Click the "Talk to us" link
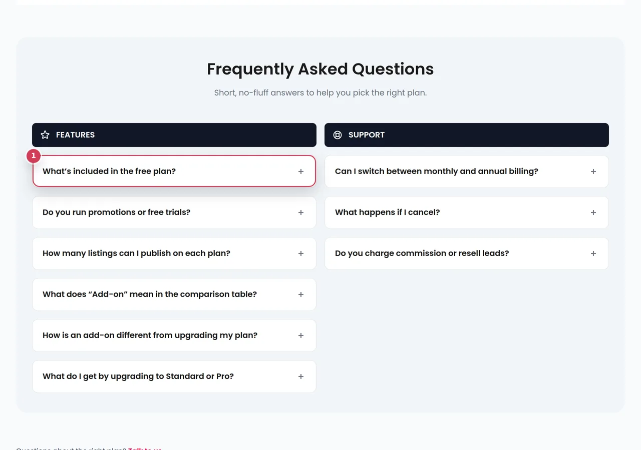Image resolution: width=641 pixels, height=450 pixels. (x=145, y=448)
